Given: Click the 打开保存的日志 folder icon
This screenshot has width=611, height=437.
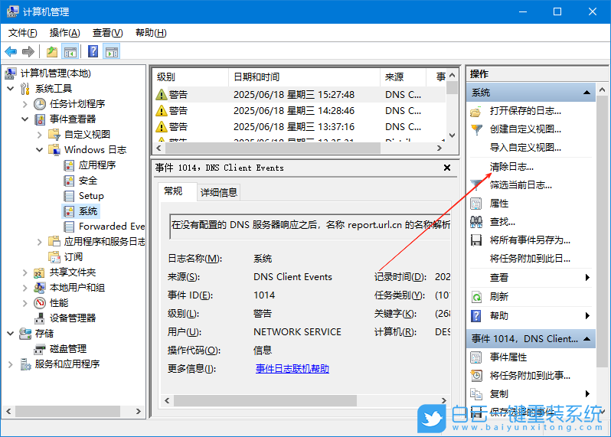Looking at the screenshot, I should click(475, 112).
